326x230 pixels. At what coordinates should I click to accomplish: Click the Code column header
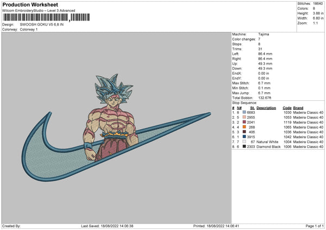pos(287,108)
